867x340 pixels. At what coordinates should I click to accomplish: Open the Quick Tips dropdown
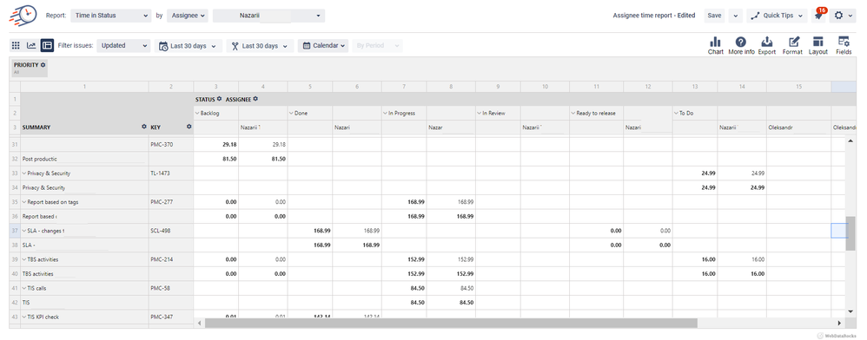[777, 16]
